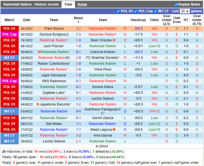Disable the POL Cup filter checkbox
The image size is (204, 166).
pos(136,11)
